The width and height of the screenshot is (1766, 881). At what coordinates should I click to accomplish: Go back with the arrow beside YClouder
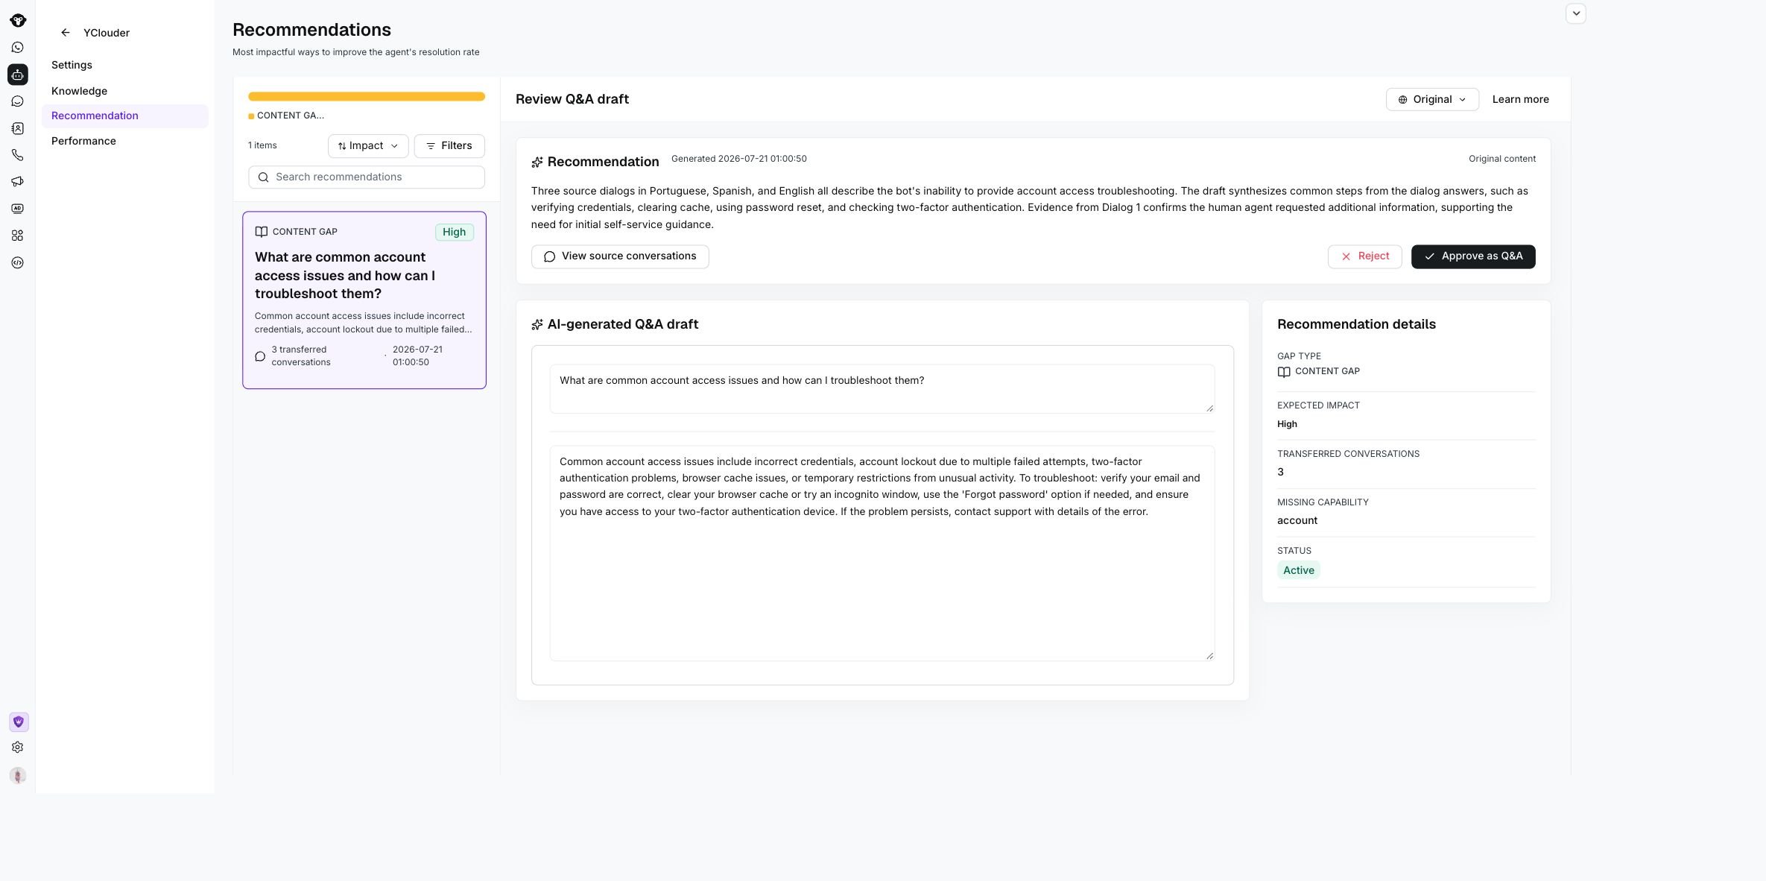65,33
